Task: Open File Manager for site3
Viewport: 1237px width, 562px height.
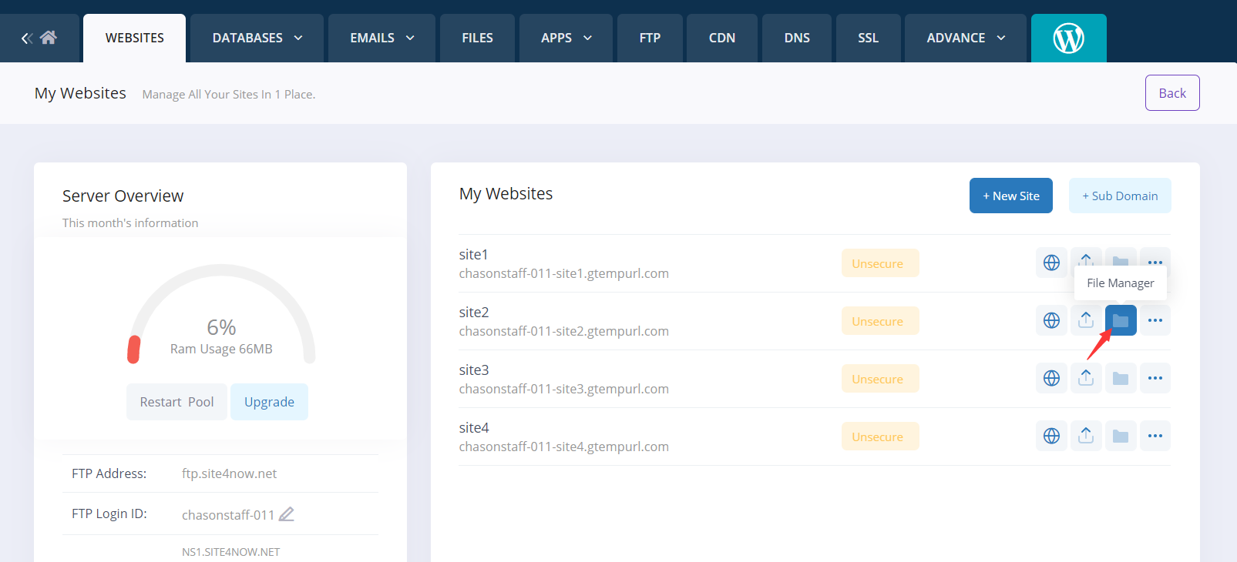Action: (1121, 378)
